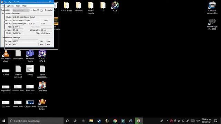Select the Servin 222222222 file
This screenshot has width=221, height=124.
click(42, 72)
